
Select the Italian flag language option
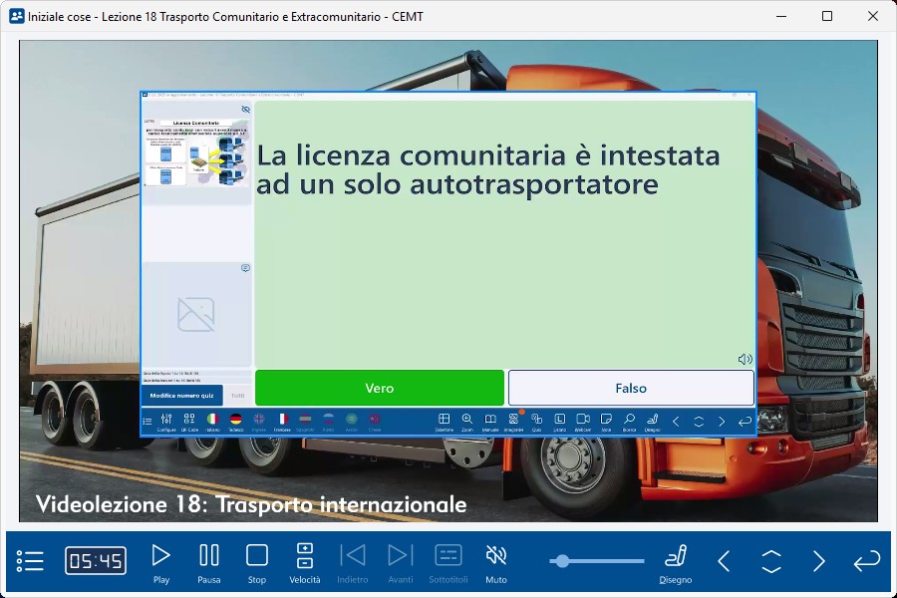tap(212, 420)
